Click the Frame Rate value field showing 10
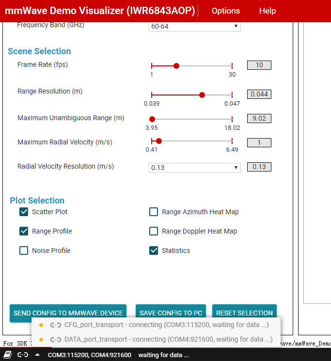This screenshot has width=331, height=361. 259,65
